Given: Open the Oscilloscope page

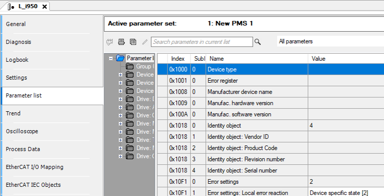Looking at the screenshot, I should (22, 131).
